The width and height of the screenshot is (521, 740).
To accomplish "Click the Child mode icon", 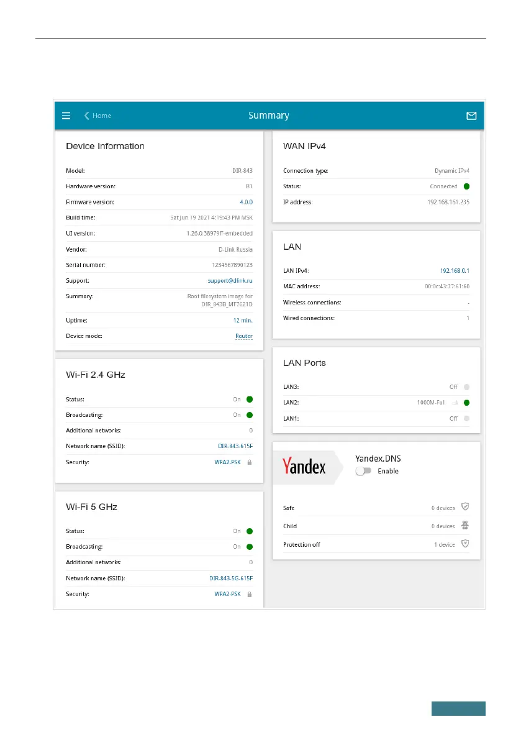I will coord(465,525).
